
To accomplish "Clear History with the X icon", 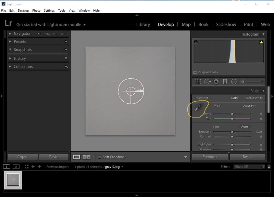I will 66,58.
